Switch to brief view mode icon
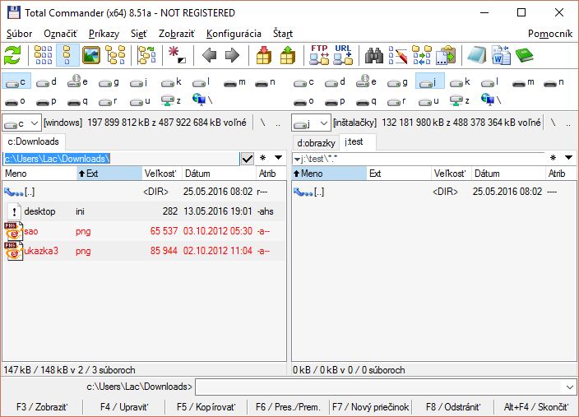Viewport: 579px width, 417px height. [44, 55]
